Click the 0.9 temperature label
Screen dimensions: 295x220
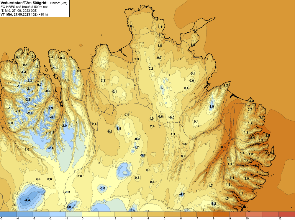click(x=183, y=156)
